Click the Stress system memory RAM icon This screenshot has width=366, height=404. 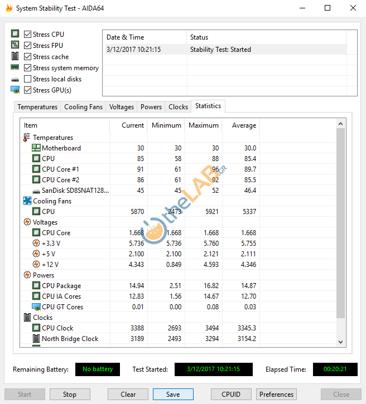tap(15, 67)
